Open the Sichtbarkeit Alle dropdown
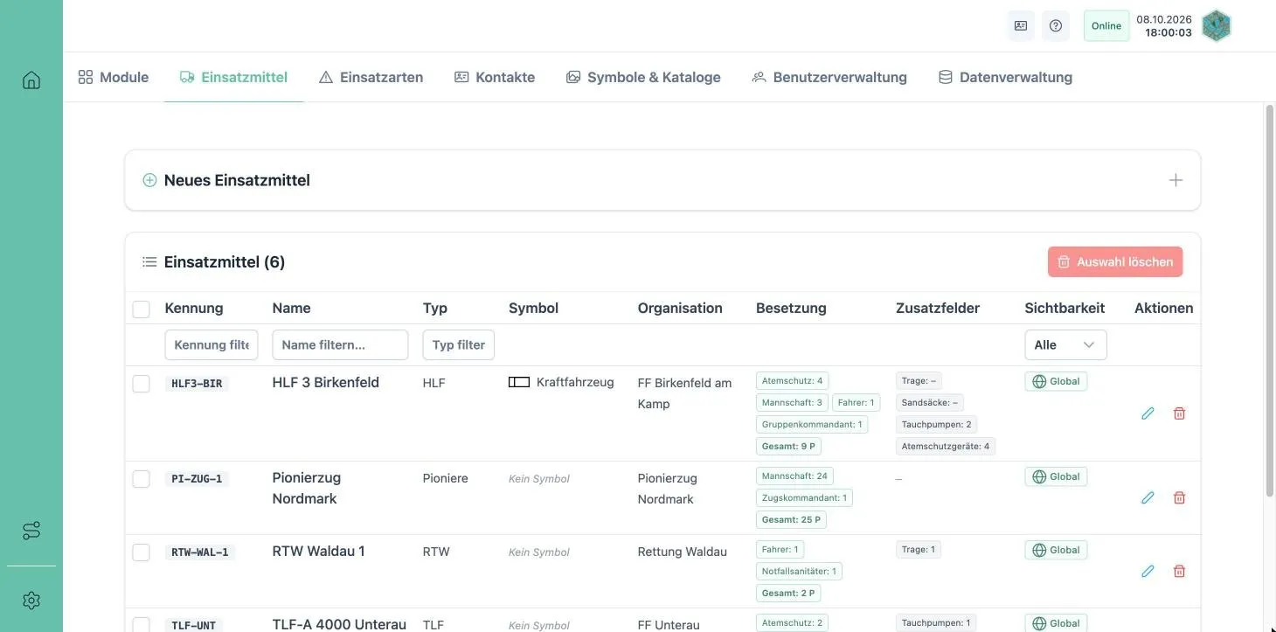1276x632 pixels. click(1065, 344)
